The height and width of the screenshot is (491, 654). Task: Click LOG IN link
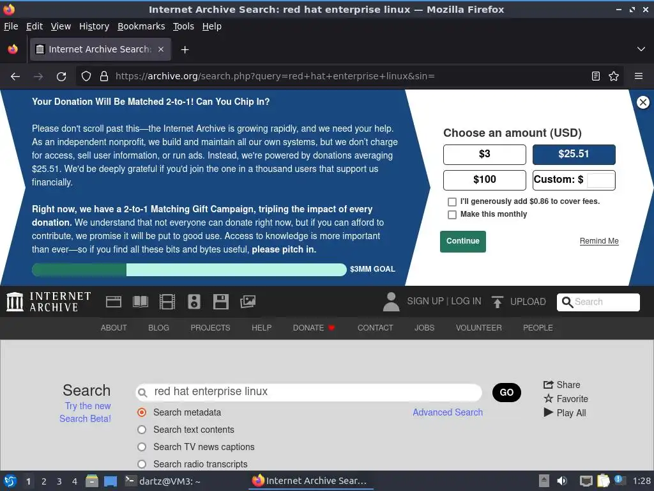466,302
